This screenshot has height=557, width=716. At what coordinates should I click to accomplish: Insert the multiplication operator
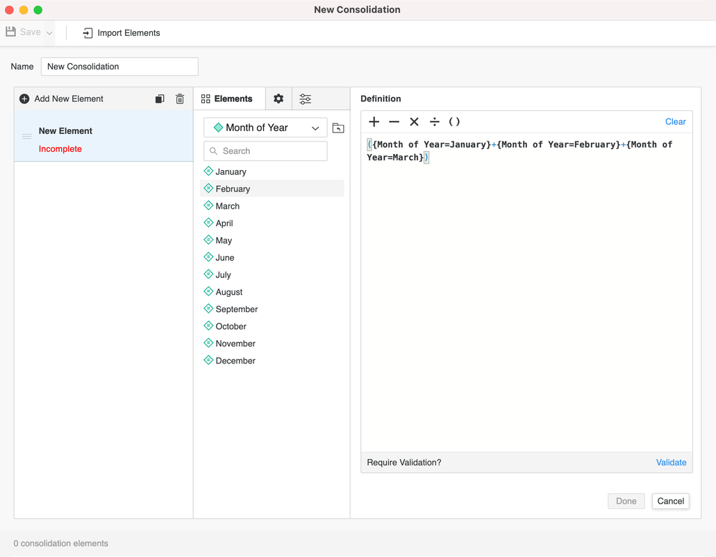[414, 122]
